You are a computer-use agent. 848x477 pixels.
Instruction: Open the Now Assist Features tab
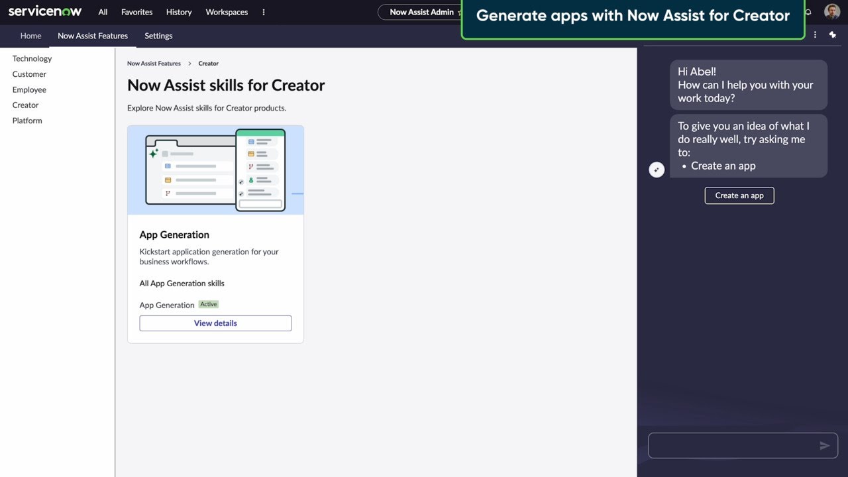(x=92, y=36)
